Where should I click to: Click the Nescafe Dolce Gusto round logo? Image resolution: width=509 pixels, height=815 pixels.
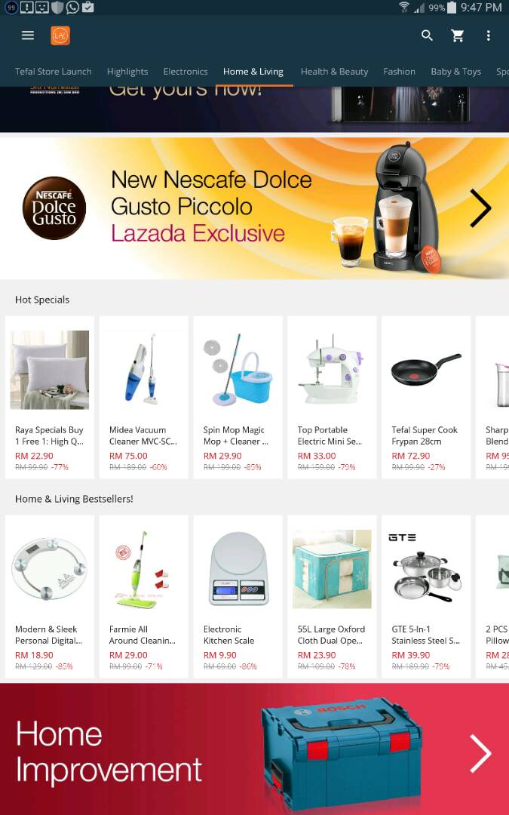(x=54, y=208)
